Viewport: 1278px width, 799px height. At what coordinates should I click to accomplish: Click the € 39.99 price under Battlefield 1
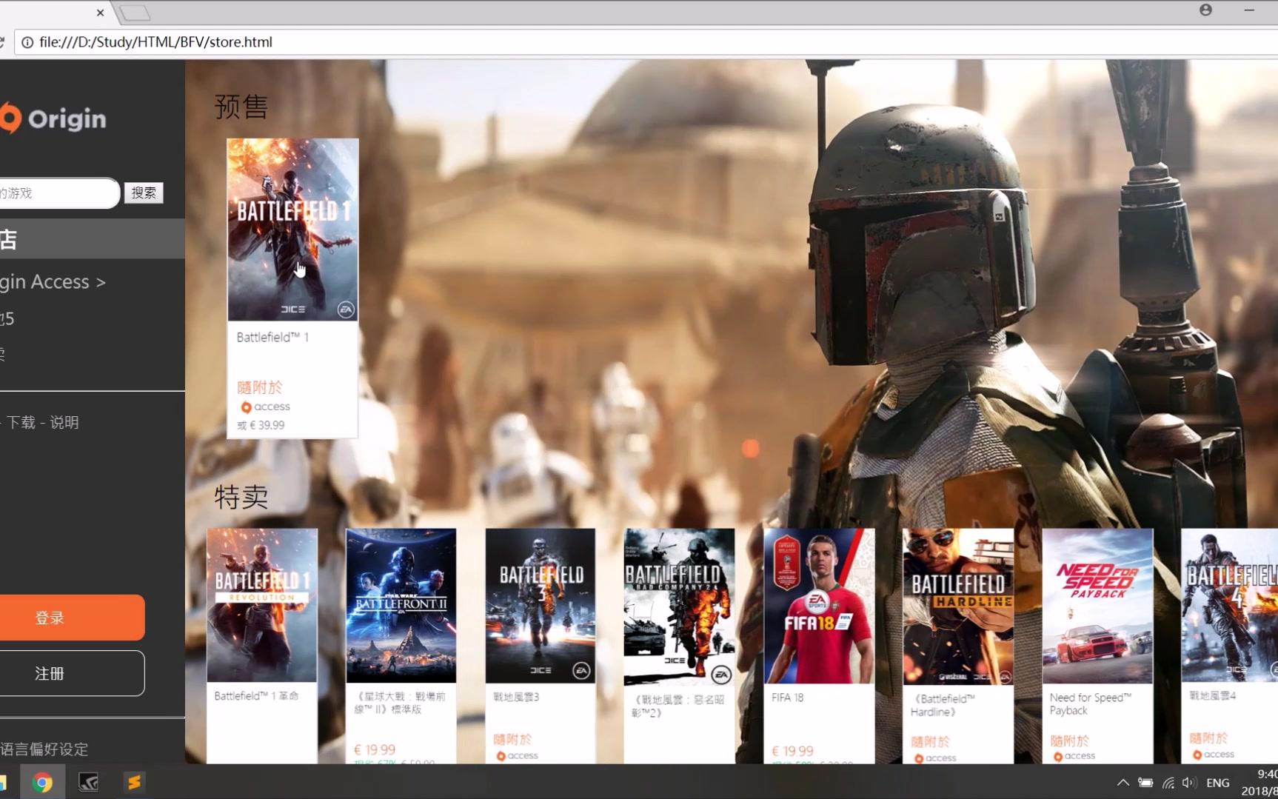[267, 425]
